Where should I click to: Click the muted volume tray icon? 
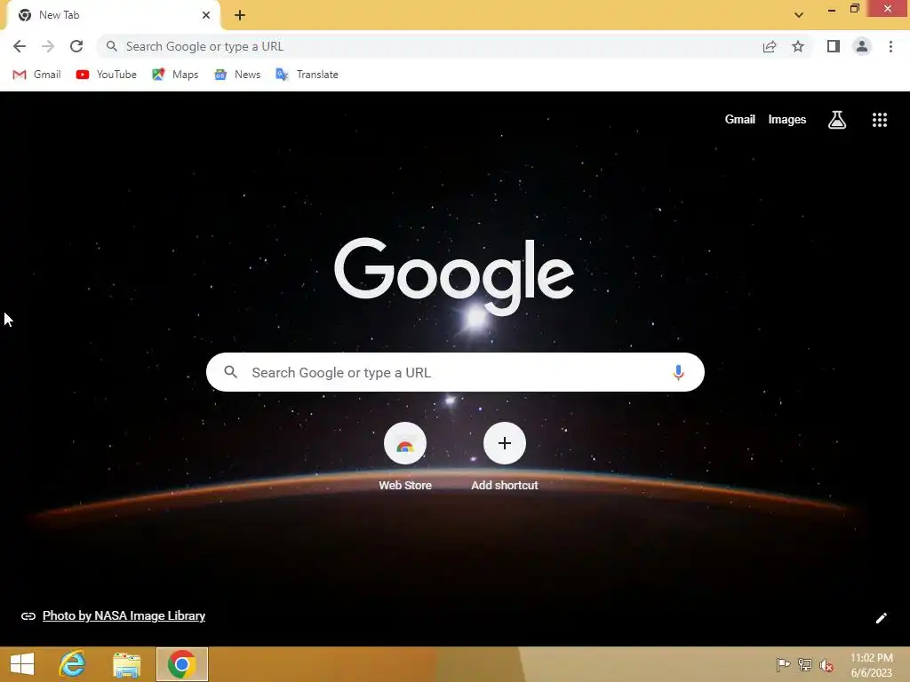point(826,665)
